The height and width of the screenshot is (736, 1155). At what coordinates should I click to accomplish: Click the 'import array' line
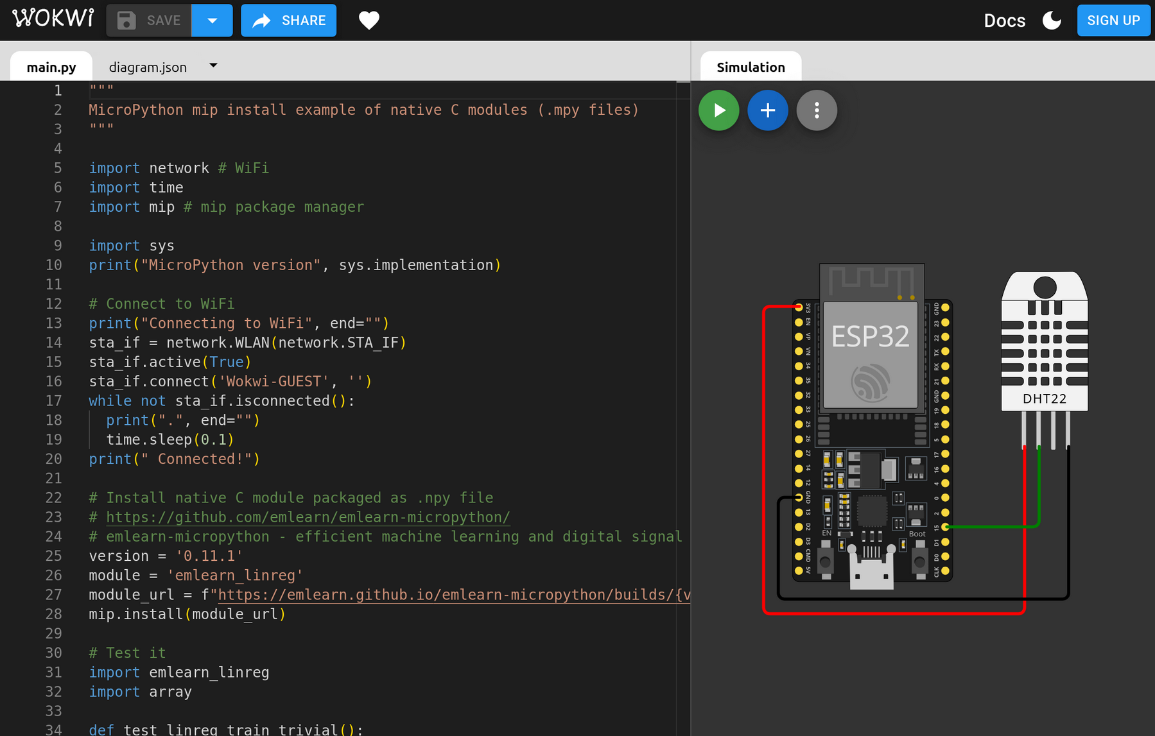click(x=140, y=692)
